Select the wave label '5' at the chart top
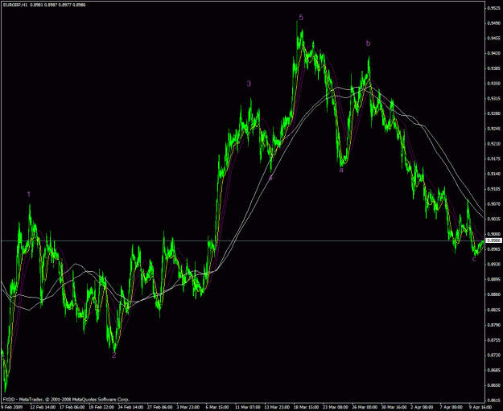 pyautogui.click(x=301, y=18)
